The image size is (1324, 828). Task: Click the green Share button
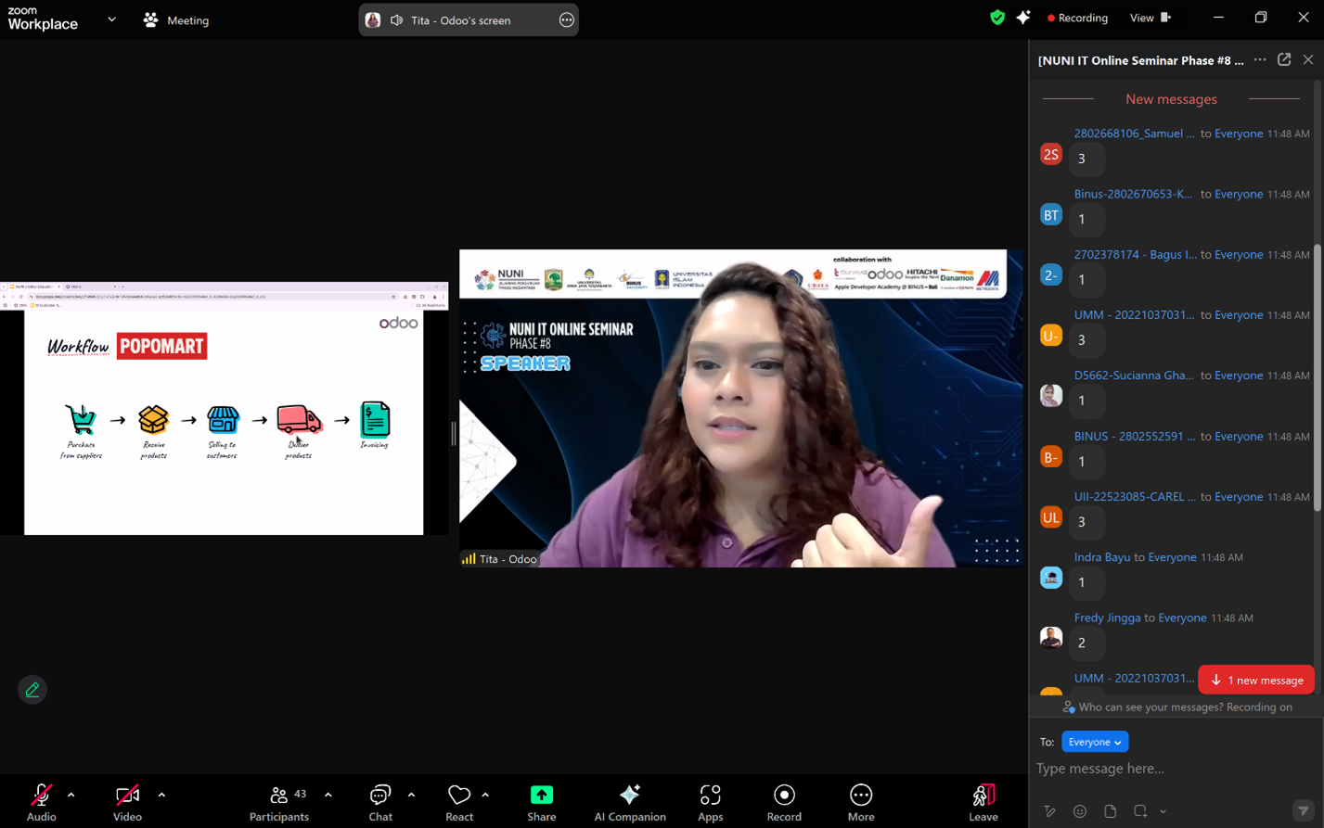[x=541, y=803]
